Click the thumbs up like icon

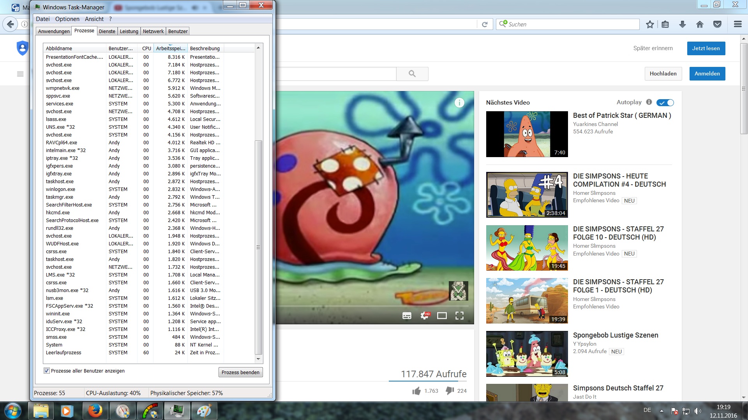416,391
